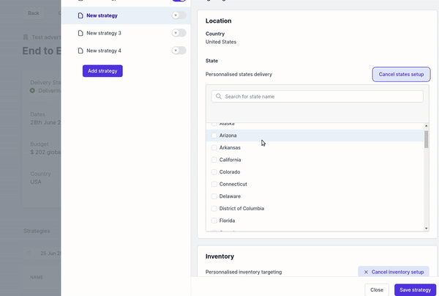The image size is (439, 296).
Task: Select the New strategy list item
Action: [126, 15]
